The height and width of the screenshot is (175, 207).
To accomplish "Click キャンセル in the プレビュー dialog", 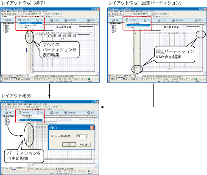I will 84,144.
